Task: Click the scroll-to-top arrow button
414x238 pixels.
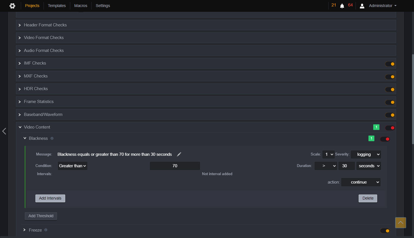Action: (x=401, y=223)
